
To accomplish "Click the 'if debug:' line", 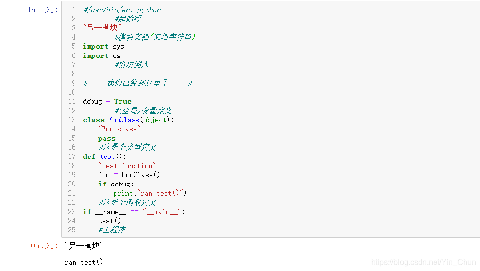I will click(116, 184).
